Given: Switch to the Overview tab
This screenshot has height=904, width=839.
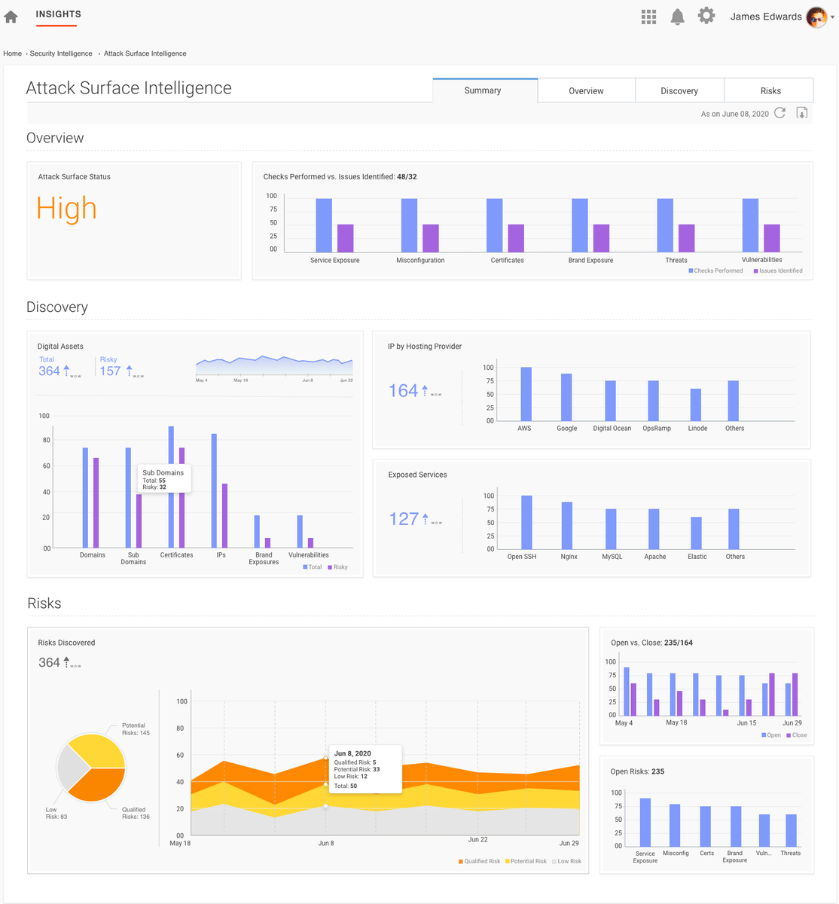Looking at the screenshot, I should 586,90.
